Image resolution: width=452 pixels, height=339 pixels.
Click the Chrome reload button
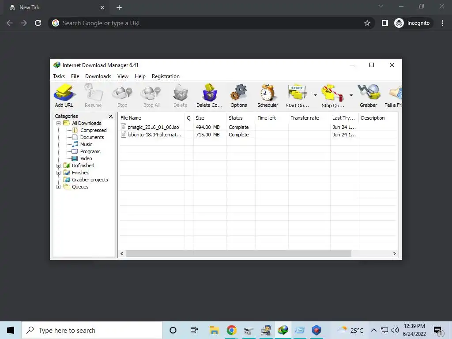[38, 23]
